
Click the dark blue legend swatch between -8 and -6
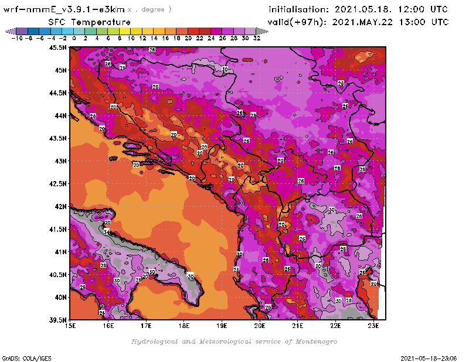click(x=33, y=31)
